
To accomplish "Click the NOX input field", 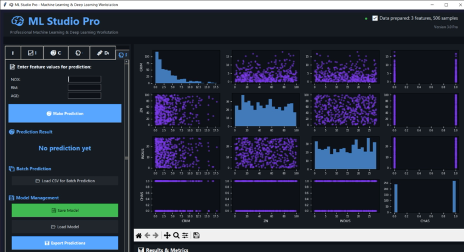I will click(x=84, y=79).
